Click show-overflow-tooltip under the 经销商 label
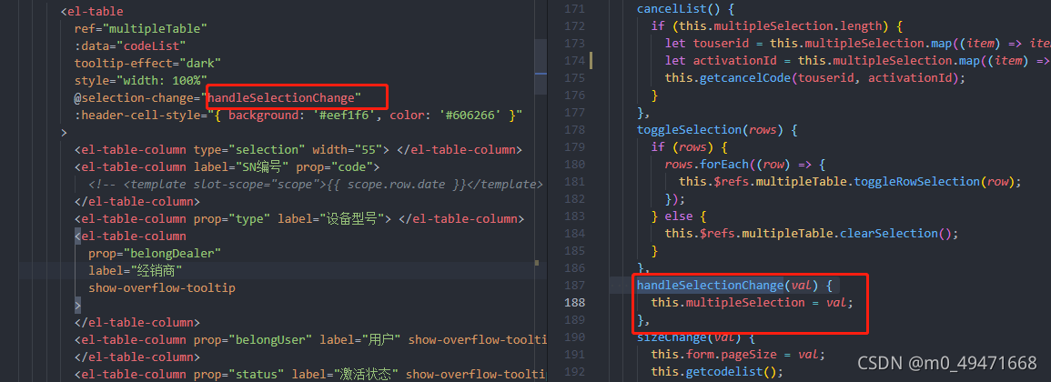Image resolution: width=1051 pixels, height=382 pixels. pyautogui.click(x=162, y=289)
